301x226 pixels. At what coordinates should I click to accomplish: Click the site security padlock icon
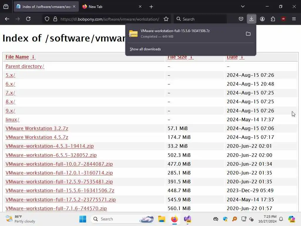(55, 19)
